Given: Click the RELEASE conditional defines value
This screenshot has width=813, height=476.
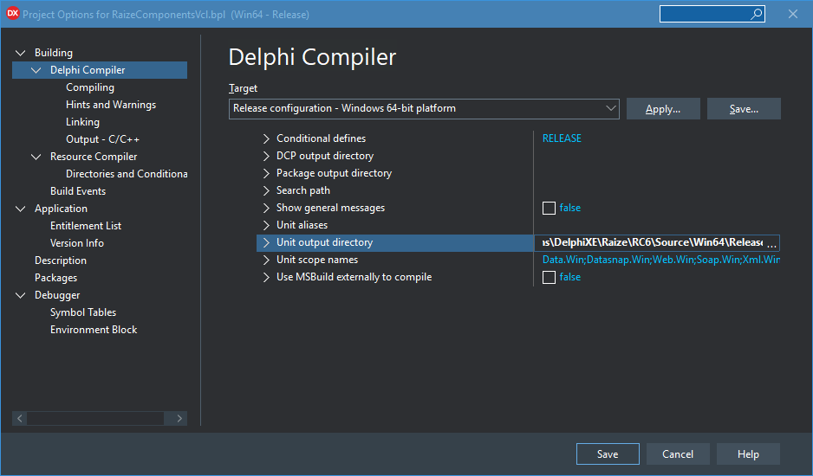Looking at the screenshot, I should [x=562, y=138].
